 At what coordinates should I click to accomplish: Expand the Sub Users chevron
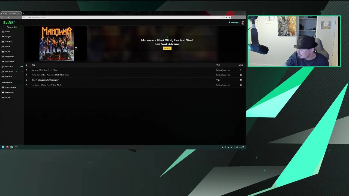22,72
